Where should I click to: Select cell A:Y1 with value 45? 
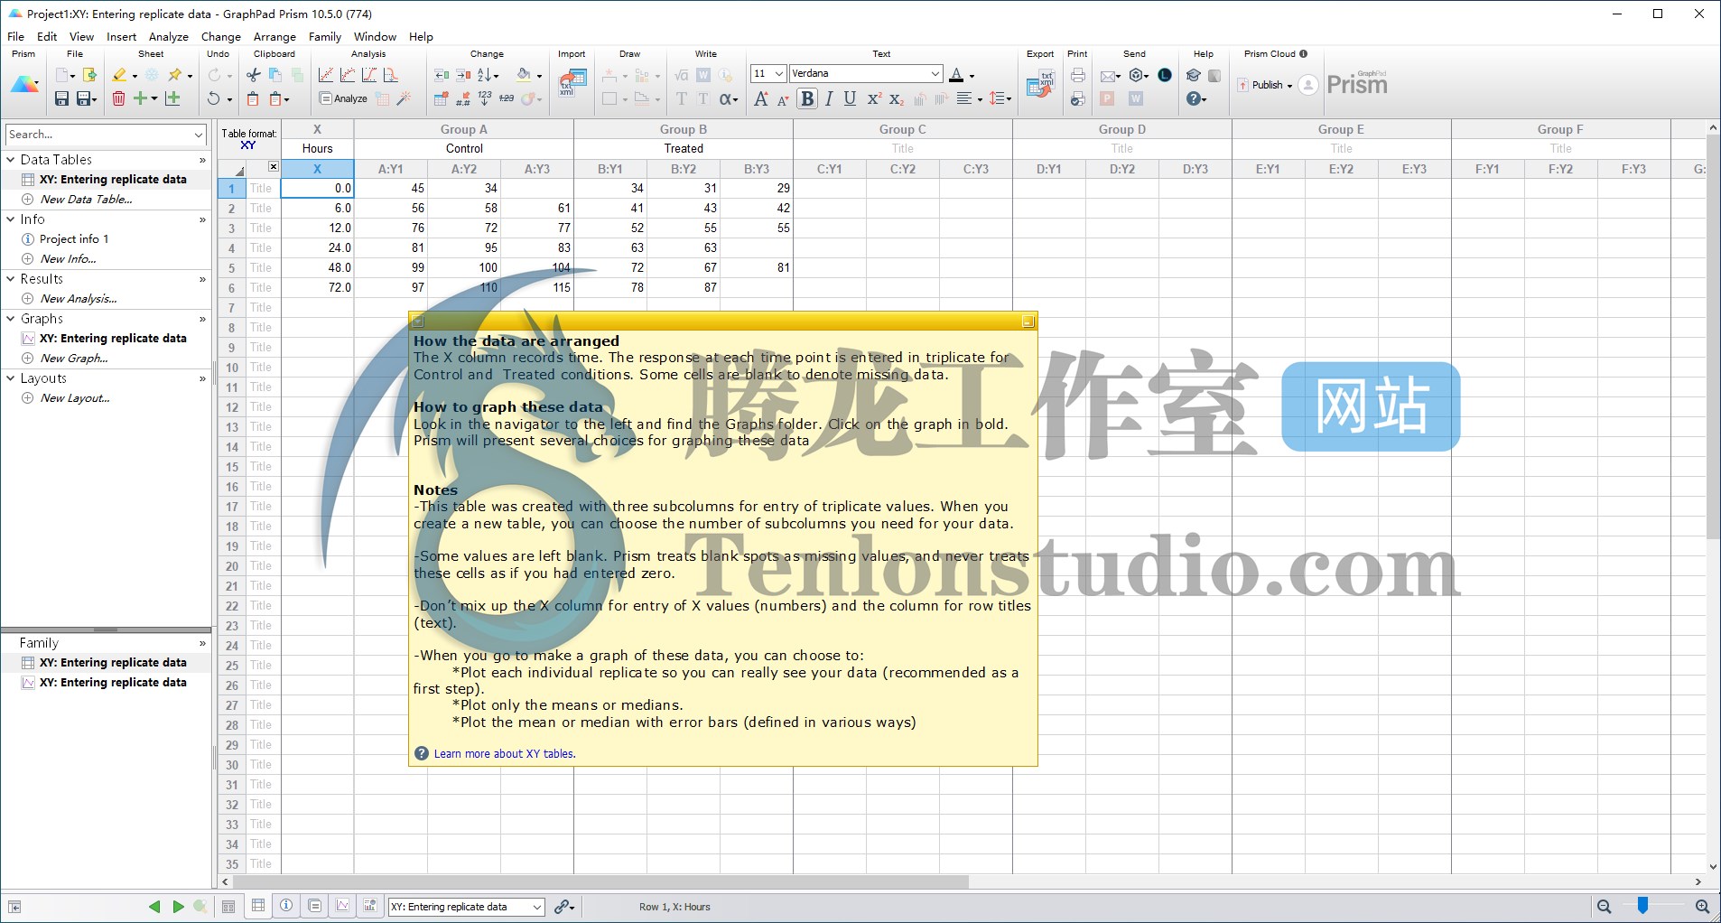[391, 189]
